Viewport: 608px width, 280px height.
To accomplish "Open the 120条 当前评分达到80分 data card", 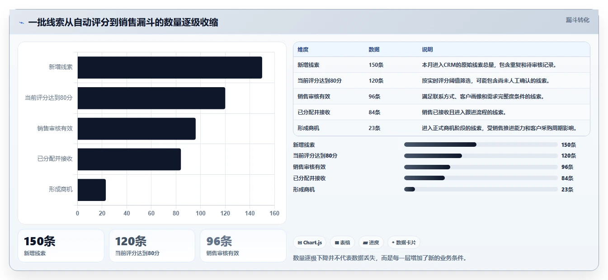I will pos(152,246).
